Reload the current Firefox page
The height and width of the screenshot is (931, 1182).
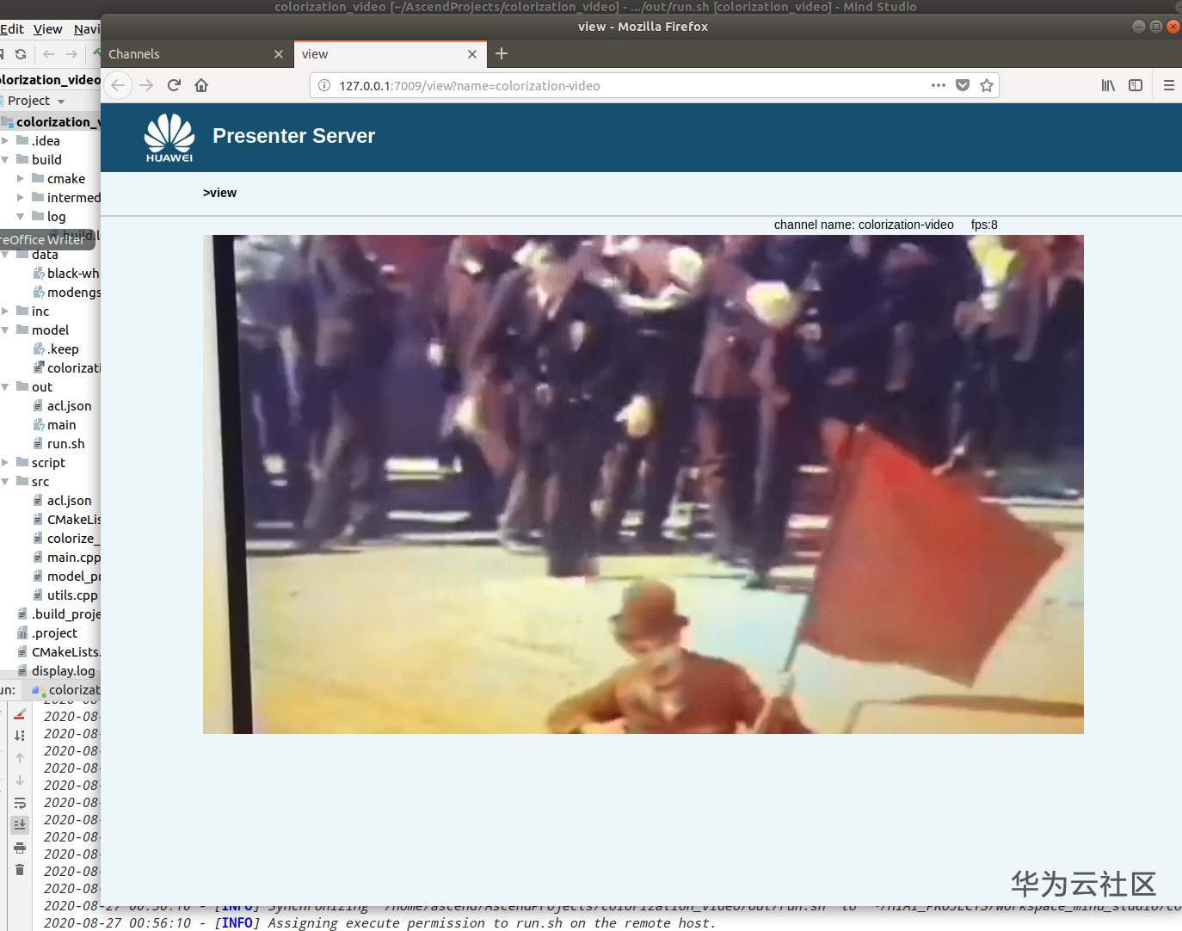coord(174,85)
